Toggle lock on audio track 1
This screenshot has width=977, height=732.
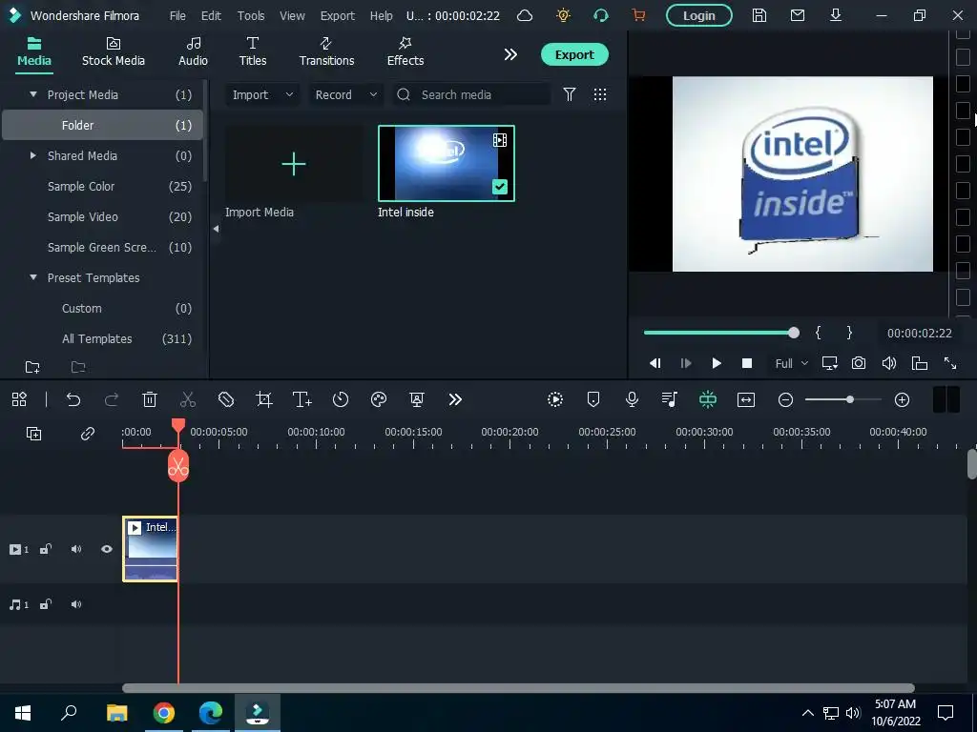pos(46,604)
